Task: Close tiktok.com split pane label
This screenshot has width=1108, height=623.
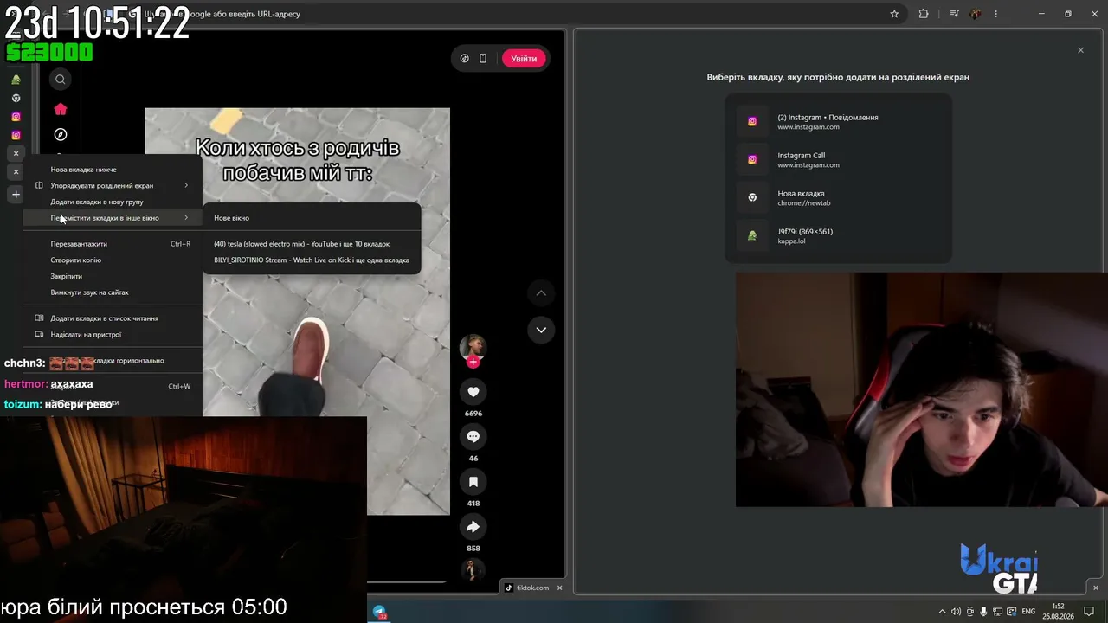Action: point(559,588)
